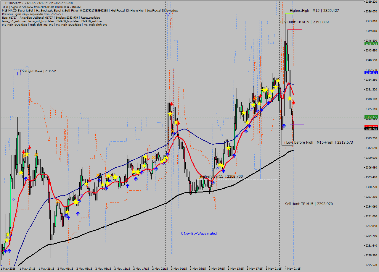Click the 2284.790 price axis value
Image resolution: width=379 pixels, height=272 pixels.
pos(371,236)
